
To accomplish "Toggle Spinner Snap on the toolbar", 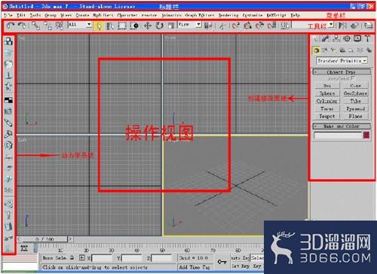I will click(x=271, y=26).
